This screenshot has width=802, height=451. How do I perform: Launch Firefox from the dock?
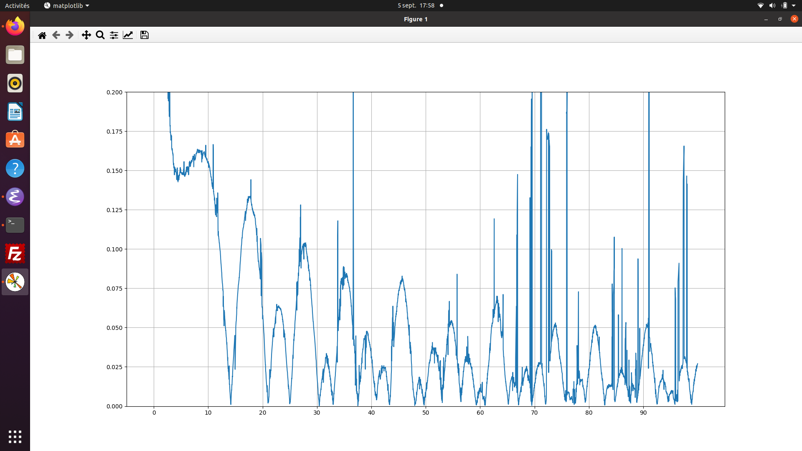pyautogui.click(x=15, y=26)
